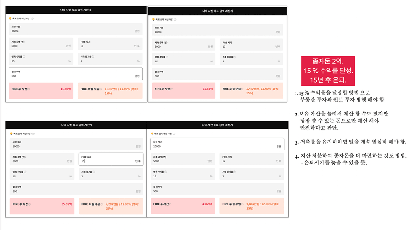
Task: Click 저축 증가율 input in the 35.55억 panel
Action: (111, 174)
